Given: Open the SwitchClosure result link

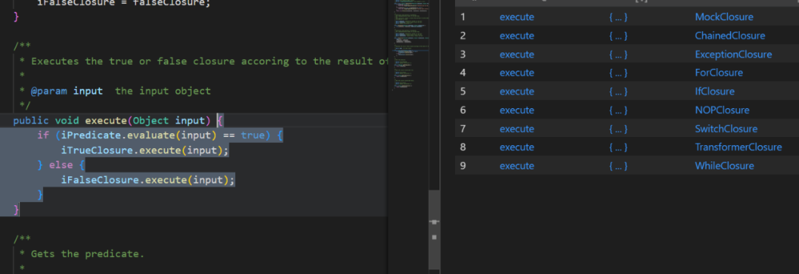Looking at the screenshot, I should click(726, 129).
